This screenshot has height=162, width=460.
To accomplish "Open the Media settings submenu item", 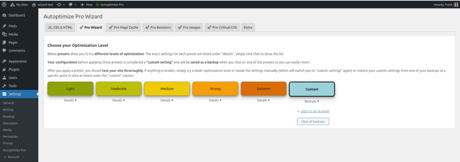I will (7, 130).
